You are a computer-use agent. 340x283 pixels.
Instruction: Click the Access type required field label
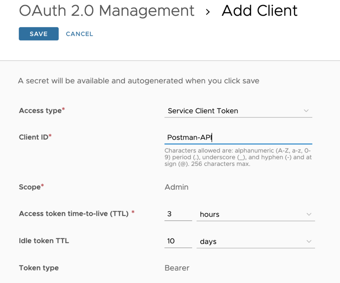[x=42, y=111]
